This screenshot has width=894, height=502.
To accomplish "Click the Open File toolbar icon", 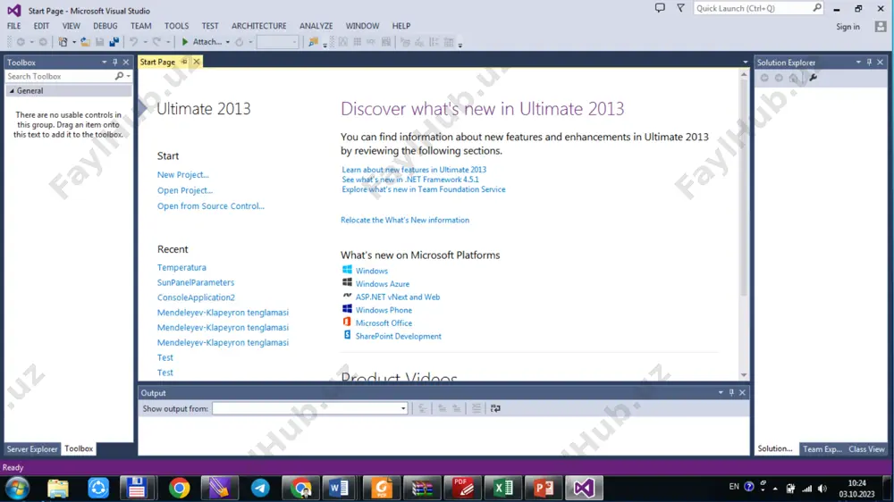I will (85, 42).
